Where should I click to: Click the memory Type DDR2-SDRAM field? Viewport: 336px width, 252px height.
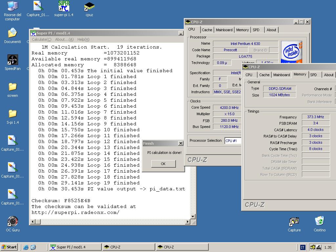pos(280,89)
